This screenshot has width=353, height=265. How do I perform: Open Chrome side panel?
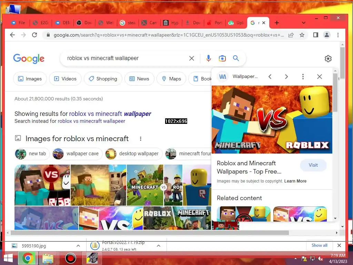point(316,35)
